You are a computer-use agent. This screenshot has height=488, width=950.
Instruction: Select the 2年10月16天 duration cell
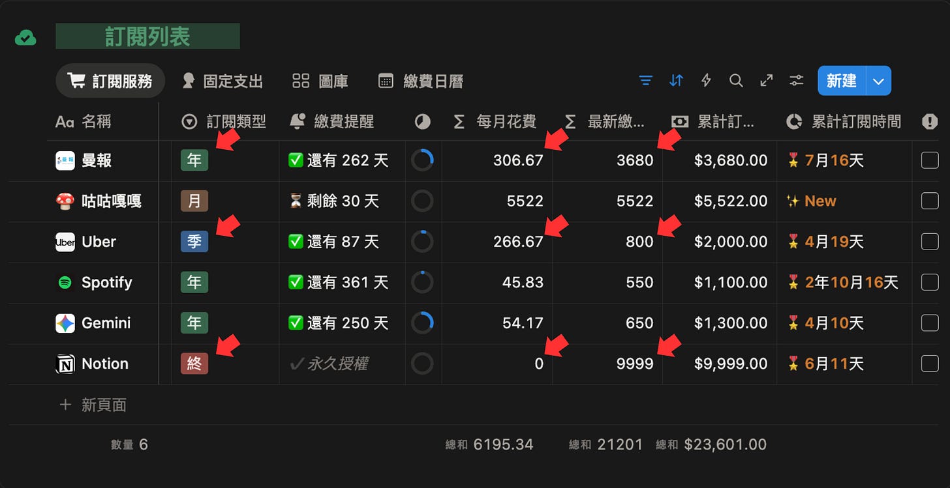(844, 282)
